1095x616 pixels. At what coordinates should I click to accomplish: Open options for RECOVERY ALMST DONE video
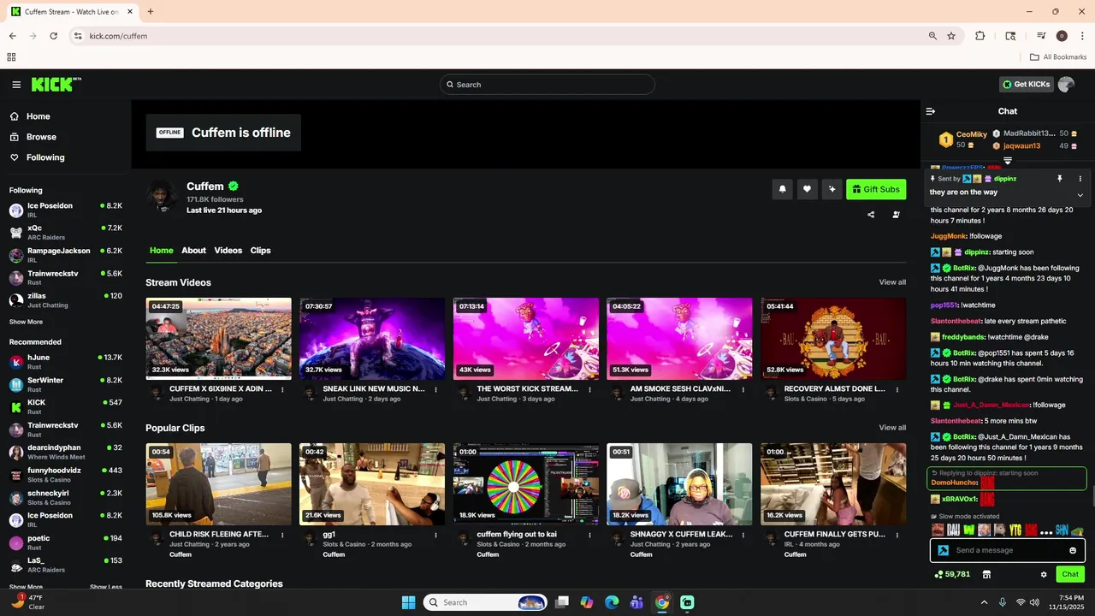pyautogui.click(x=897, y=389)
